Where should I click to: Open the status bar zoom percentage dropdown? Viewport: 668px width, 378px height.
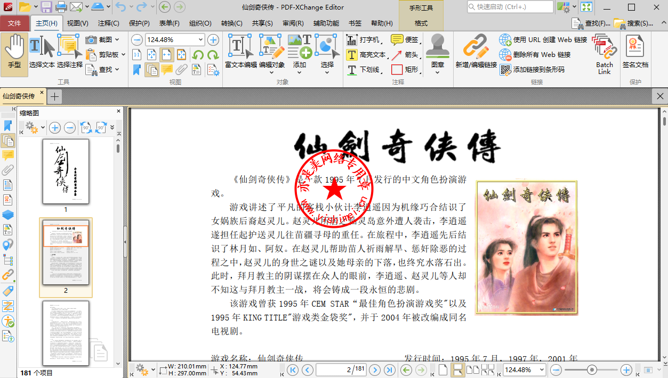pyautogui.click(x=542, y=370)
